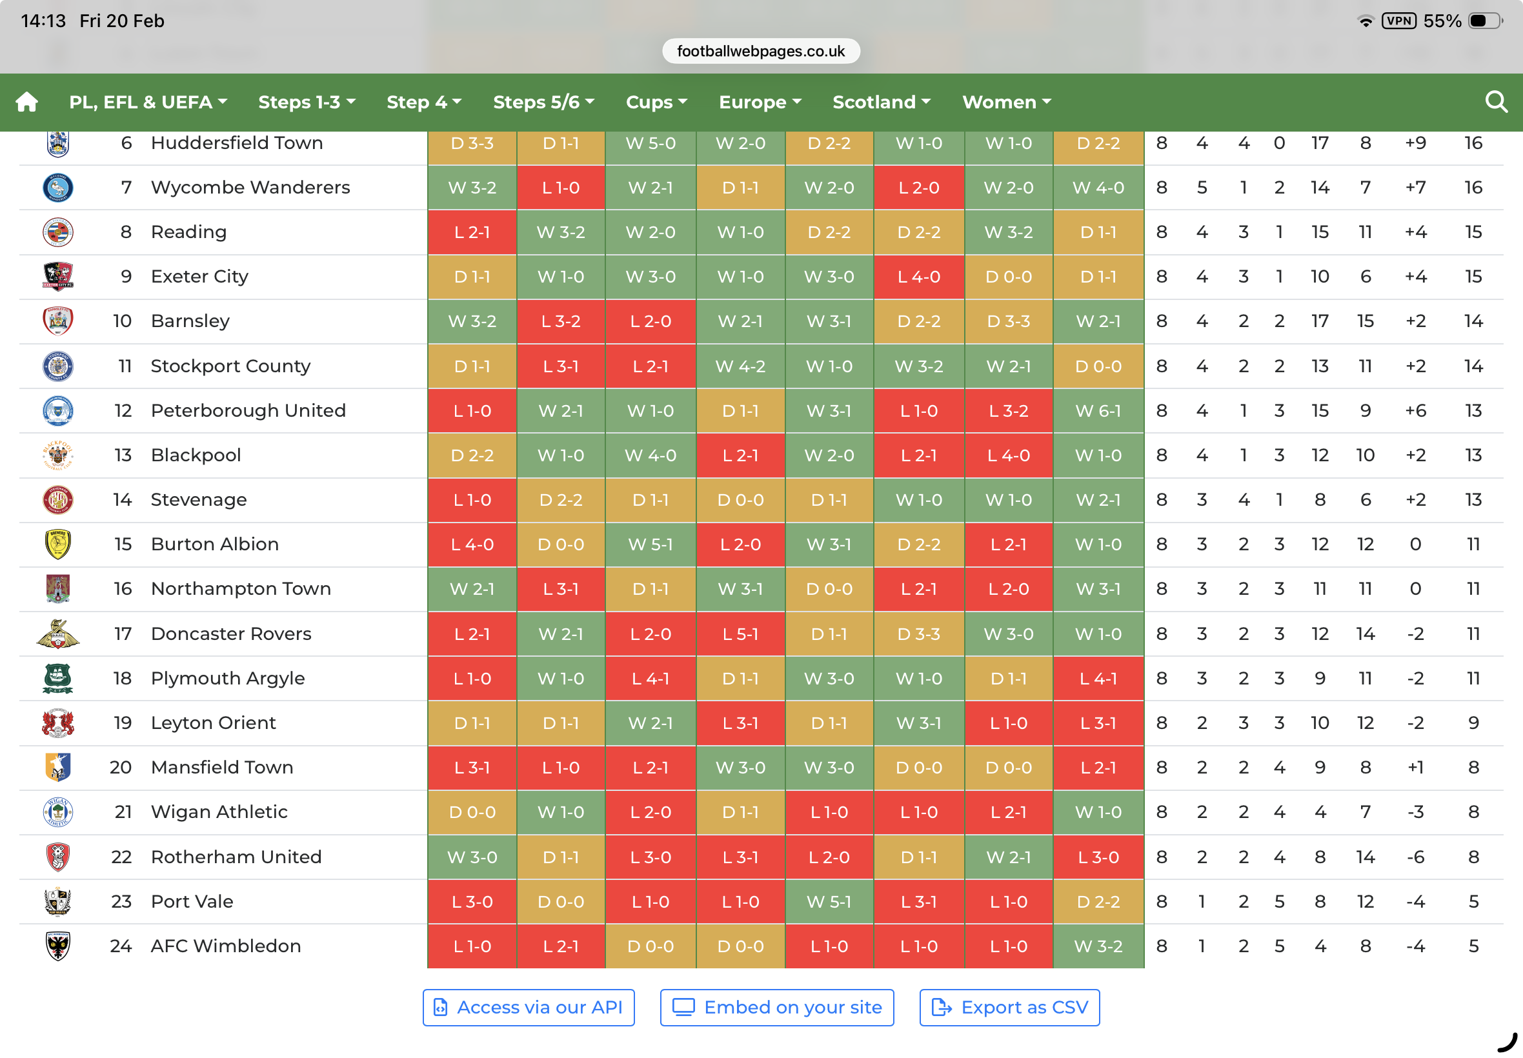
Task: Expand the Cups menu
Action: pos(656,102)
